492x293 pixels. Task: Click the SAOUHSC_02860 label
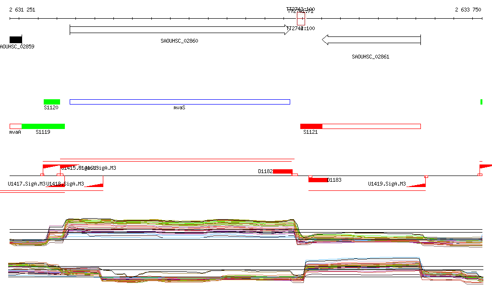point(180,41)
